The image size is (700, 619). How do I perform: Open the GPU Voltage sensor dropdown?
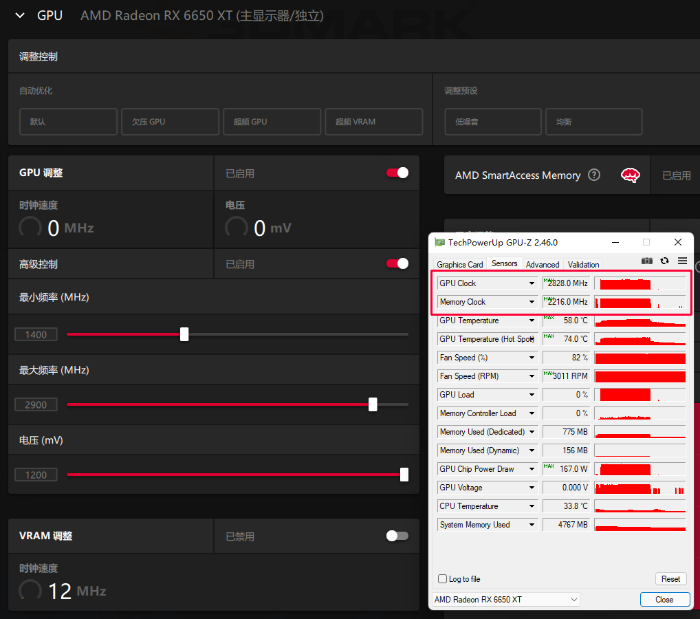click(532, 488)
